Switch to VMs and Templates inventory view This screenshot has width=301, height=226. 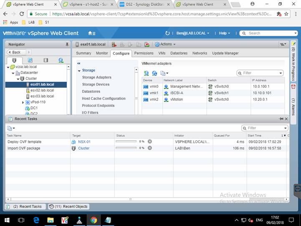[30, 60]
